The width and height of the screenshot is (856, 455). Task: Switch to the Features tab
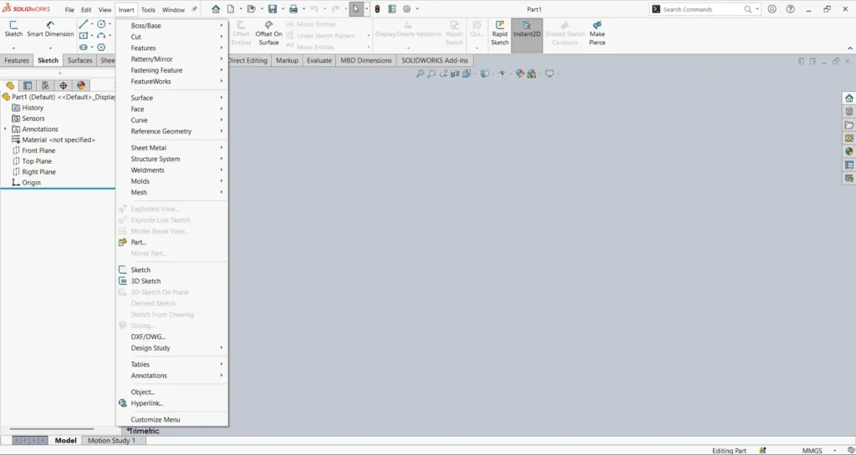17,60
